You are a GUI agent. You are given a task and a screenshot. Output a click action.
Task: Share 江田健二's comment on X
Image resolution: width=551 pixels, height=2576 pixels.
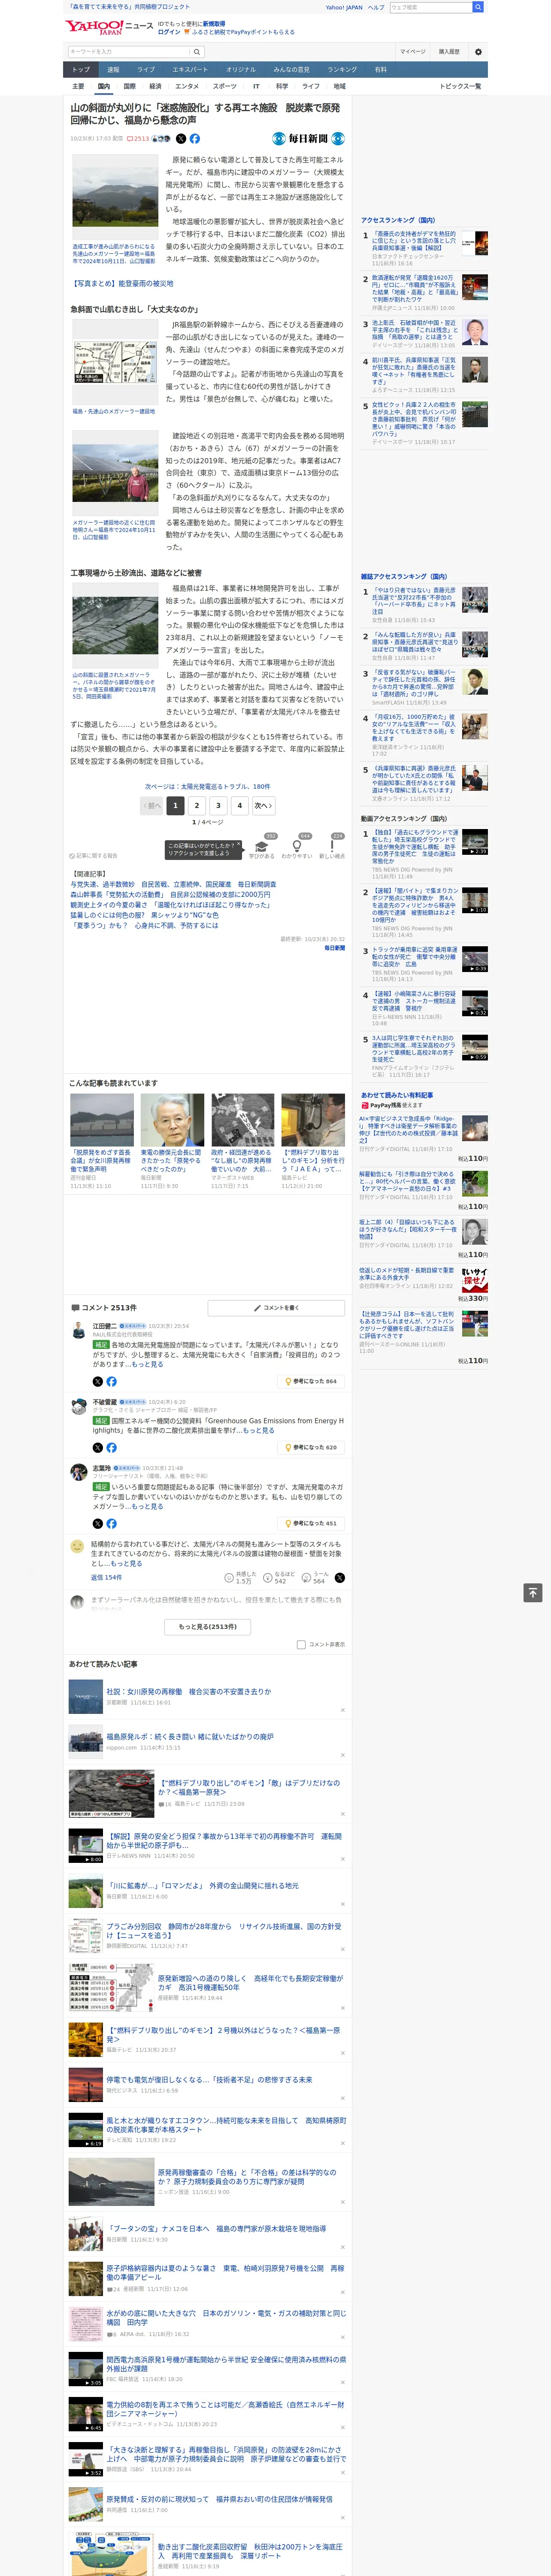(97, 1381)
